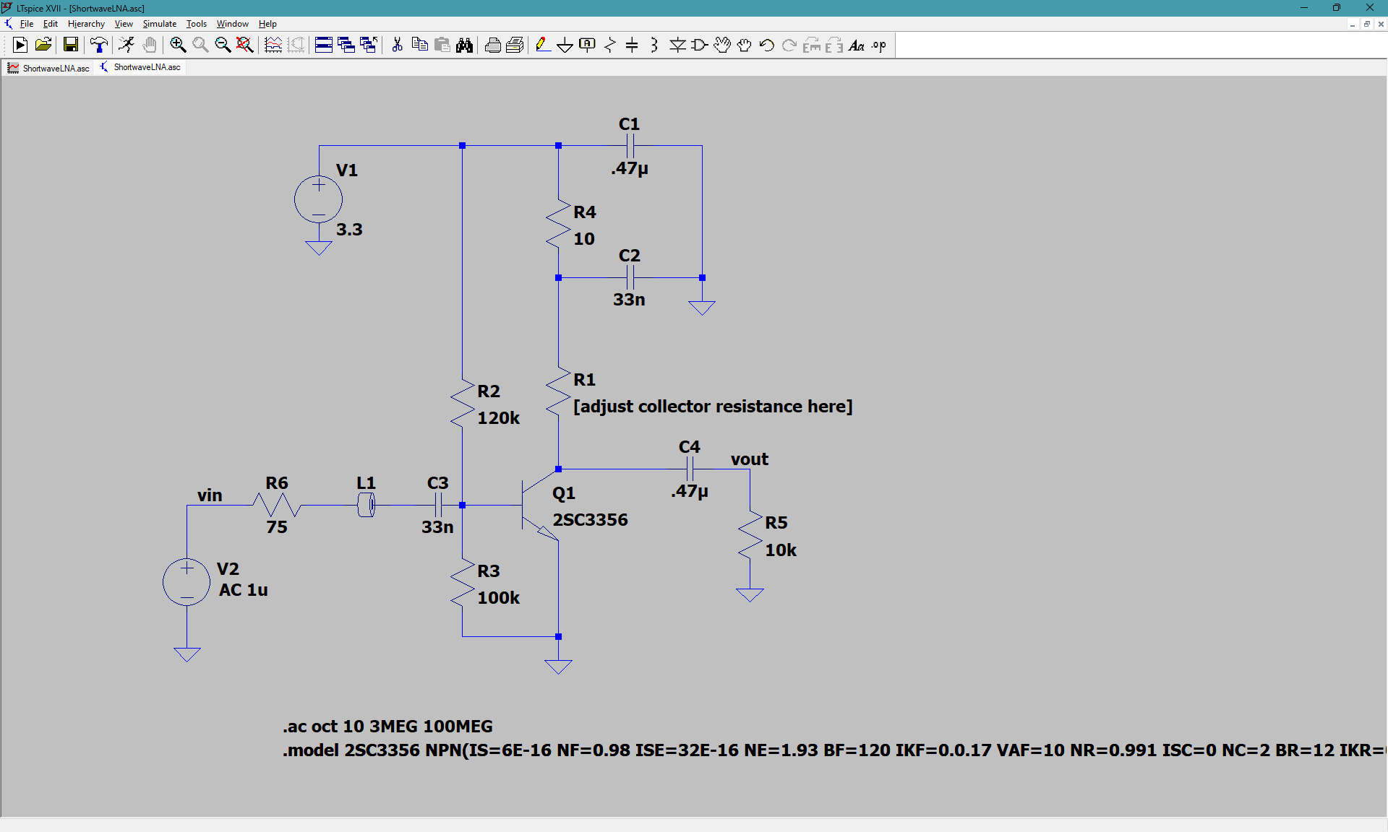
Task: Open Find with the binoculars icon
Action: click(x=465, y=45)
